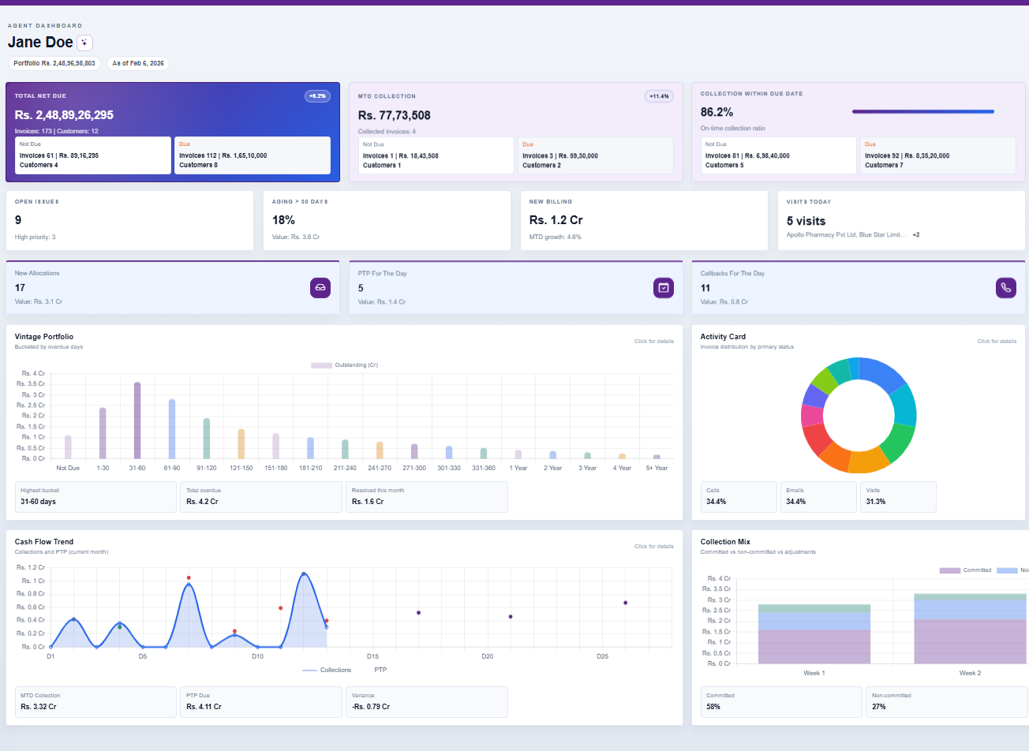Select the Due invoices panel in MTD Collection
The height and width of the screenshot is (751, 1029).
tap(593, 154)
